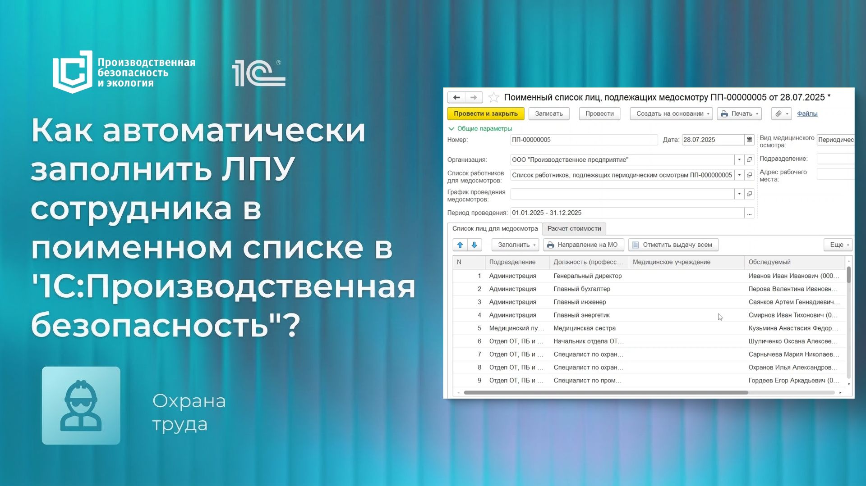Screen dimensions: 866x486
Task: Select Охранов Илья cell
Action: [x=795, y=367]
